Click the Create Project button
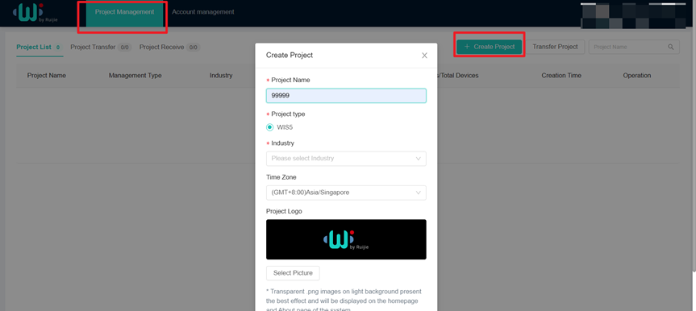Viewport: 696px width, 311px height. point(490,47)
